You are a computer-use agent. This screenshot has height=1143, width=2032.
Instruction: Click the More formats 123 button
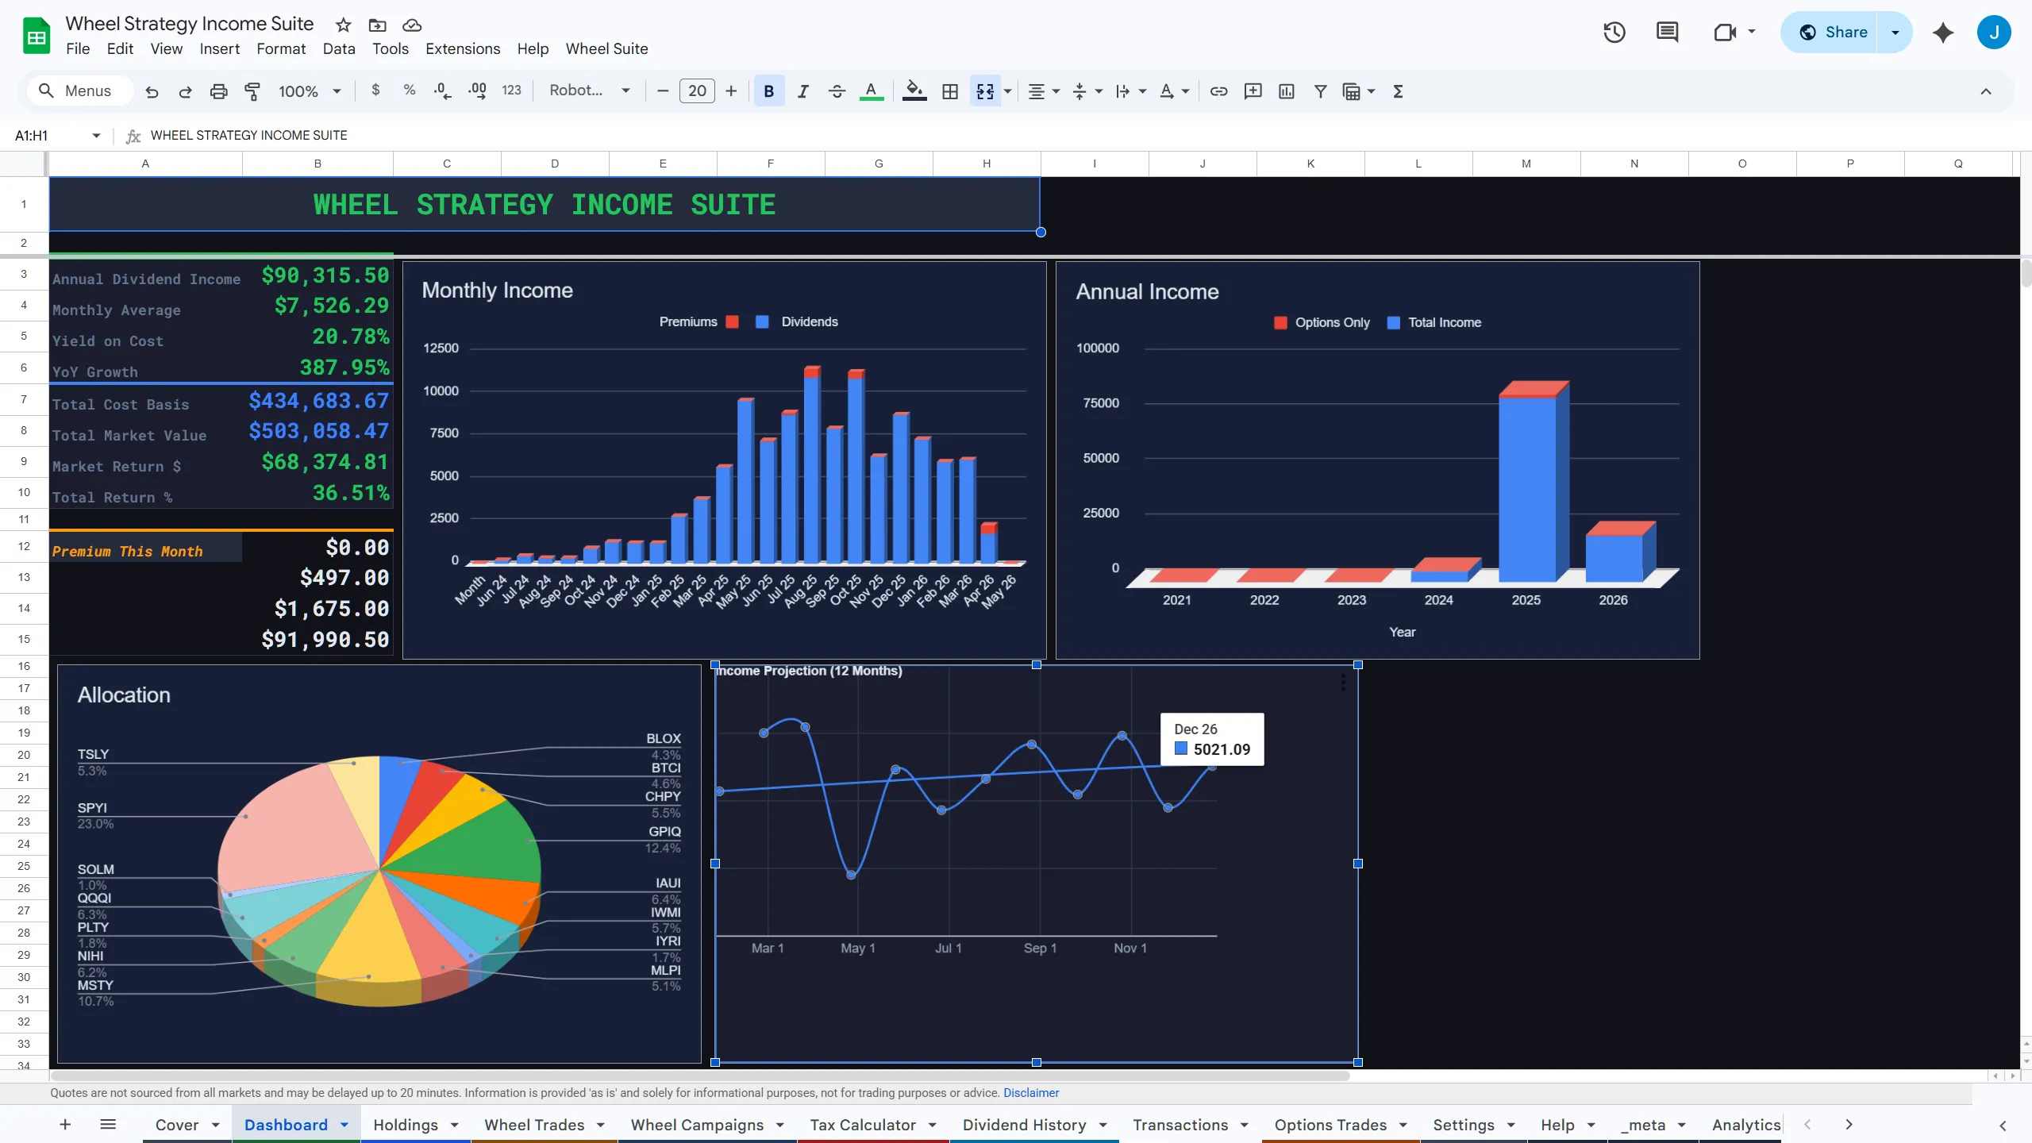(x=511, y=90)
